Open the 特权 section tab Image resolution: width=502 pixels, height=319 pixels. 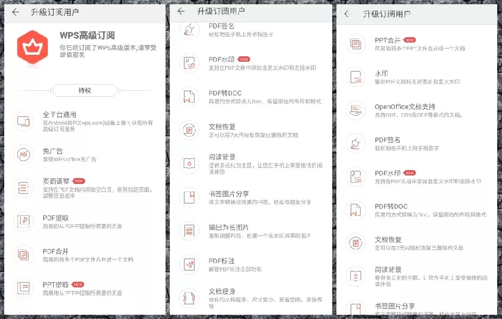pyautogui.click(x=85, y=90)
